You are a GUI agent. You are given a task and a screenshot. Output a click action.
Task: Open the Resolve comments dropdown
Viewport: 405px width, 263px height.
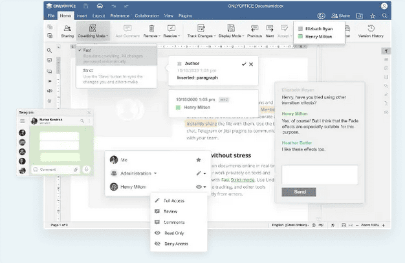click(171, 31)
